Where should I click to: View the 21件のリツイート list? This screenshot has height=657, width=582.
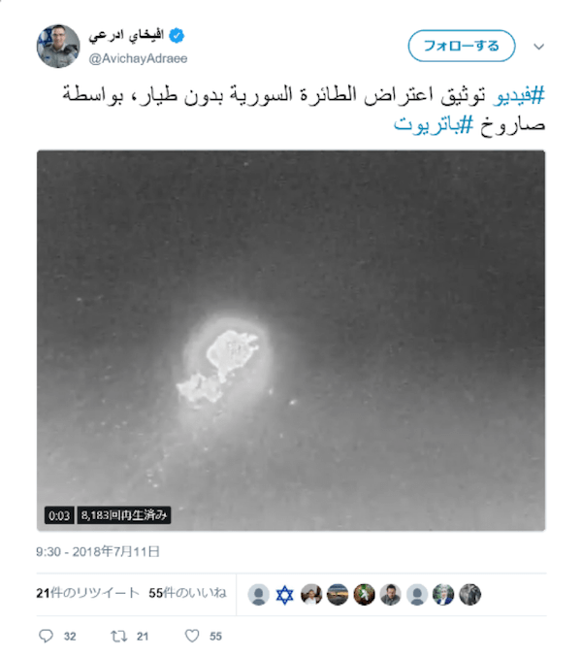click(87, 593)
